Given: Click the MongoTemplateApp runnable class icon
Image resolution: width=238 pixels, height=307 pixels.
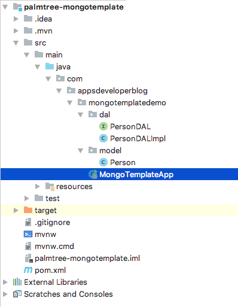Looking at the screenshot, I should pyautogui.click(x=93, y=174).
